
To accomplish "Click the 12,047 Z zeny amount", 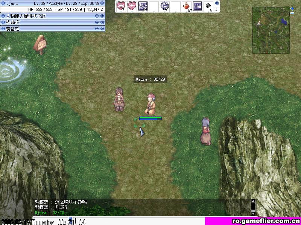I will [x=95, y=9].
